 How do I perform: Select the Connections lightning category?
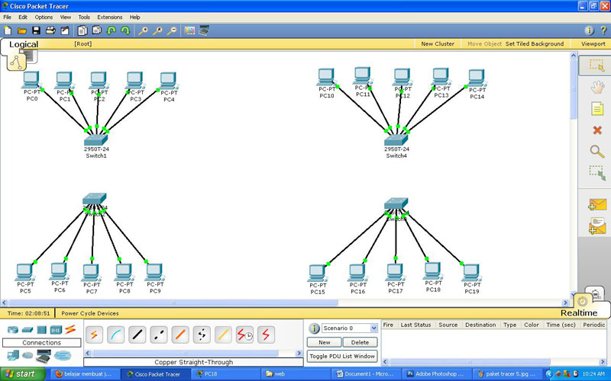click(x=70, y=329)
